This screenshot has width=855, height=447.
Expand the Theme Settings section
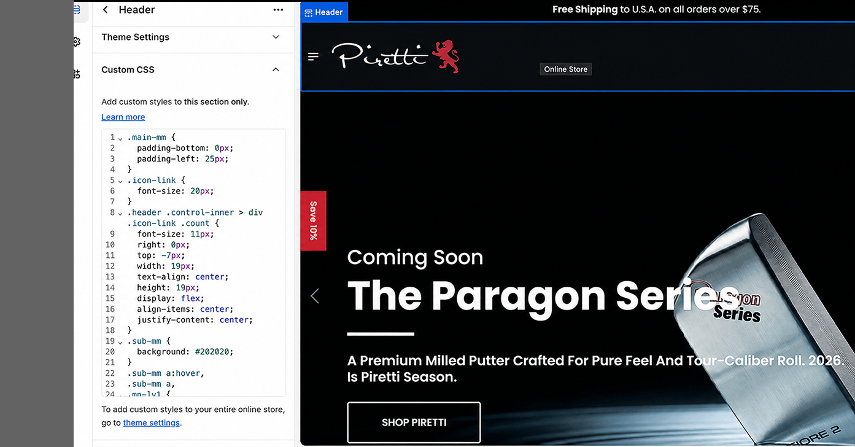pyautogui.click(x=276, y=37)
